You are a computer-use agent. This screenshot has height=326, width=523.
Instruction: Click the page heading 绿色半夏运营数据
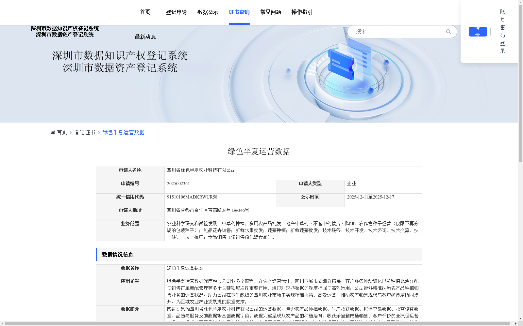(x=259, y=152)
